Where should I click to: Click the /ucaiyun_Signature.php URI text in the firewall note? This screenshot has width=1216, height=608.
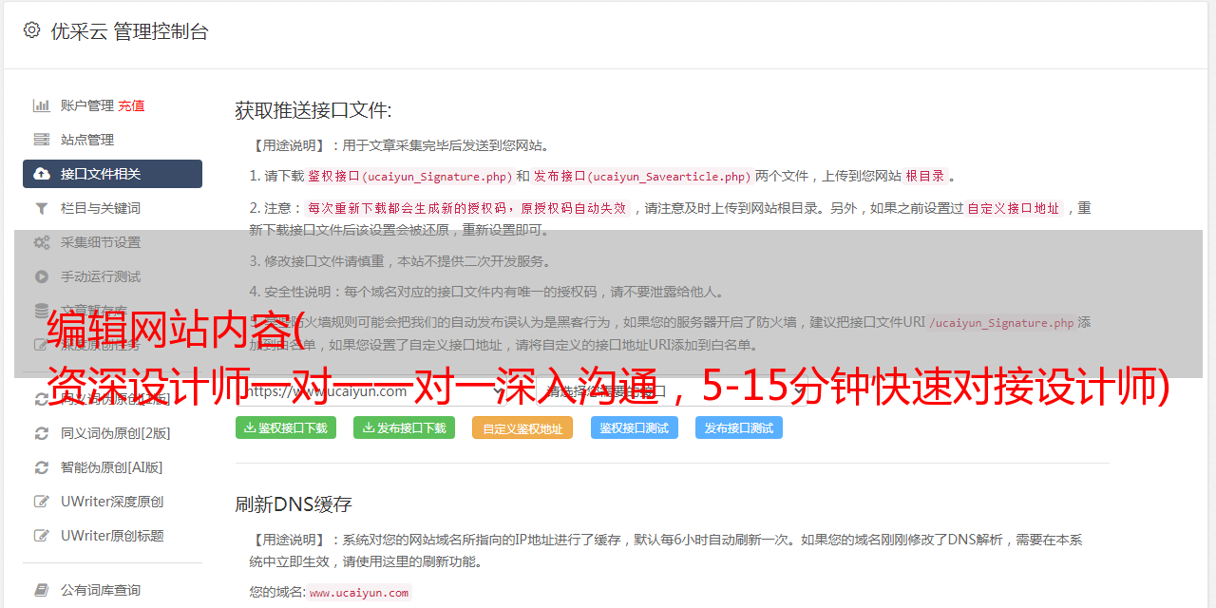(1001, 323)
